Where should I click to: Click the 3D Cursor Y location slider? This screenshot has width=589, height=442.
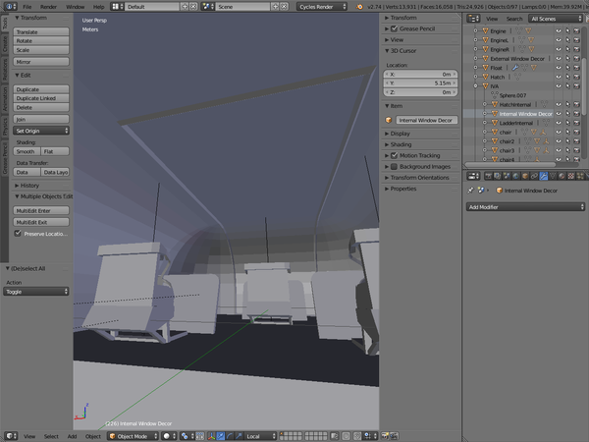coord(420,83)
